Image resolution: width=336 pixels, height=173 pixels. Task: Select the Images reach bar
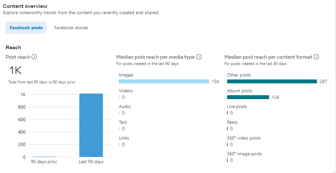(164, 81)
